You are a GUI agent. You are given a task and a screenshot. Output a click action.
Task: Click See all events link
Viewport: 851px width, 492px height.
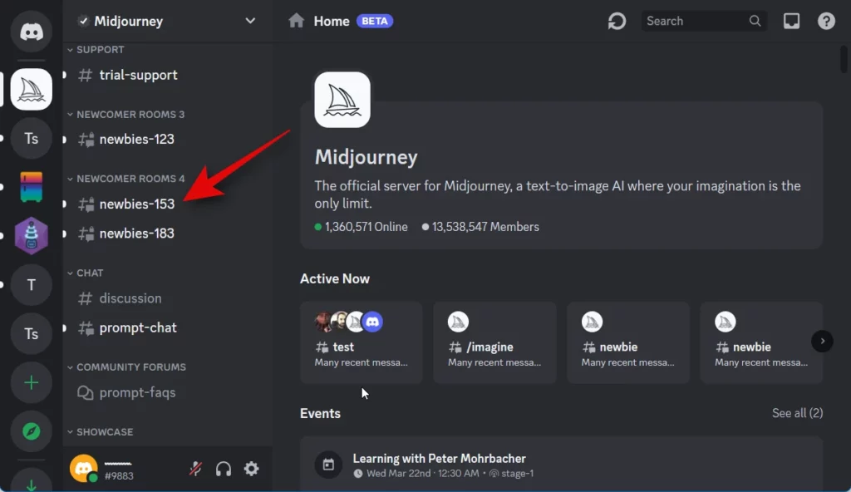pyautogui.click(x=796, y=413)
